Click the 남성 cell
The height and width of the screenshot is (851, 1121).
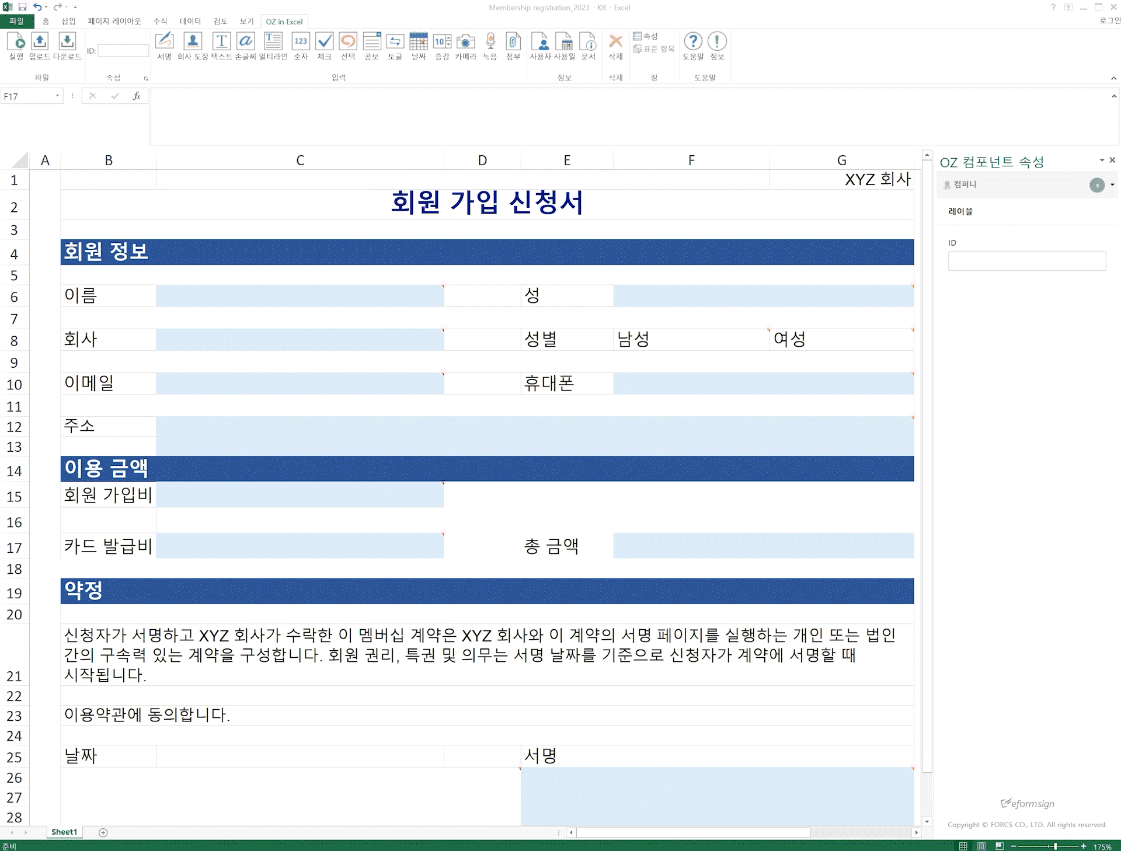tap(691, 339)
